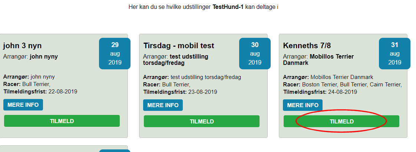This screenshot has height=152, width=416.
Task: Click TILMELD under Tirsdag - mobil test
Action: pyautogui.click(x=202, y=121)
